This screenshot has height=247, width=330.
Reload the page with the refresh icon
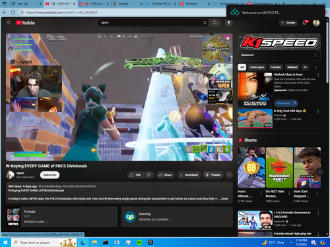(13, 13)
